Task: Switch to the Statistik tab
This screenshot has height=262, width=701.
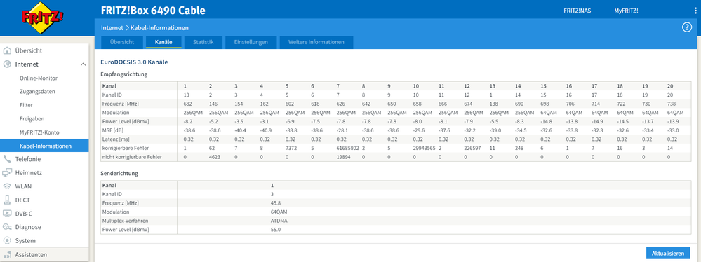Action: [203, 43]
